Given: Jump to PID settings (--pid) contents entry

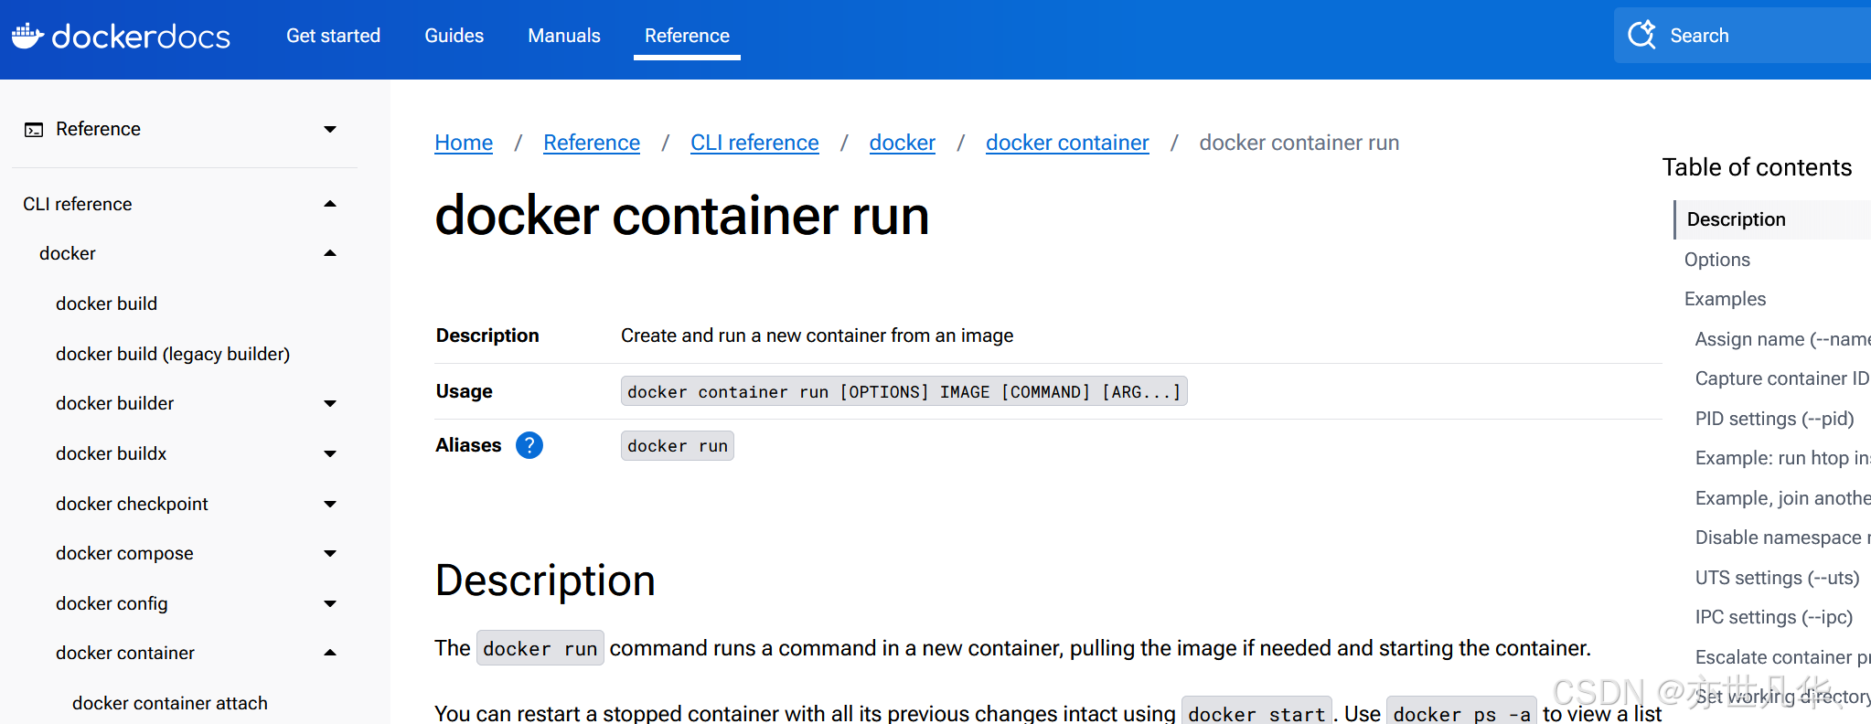Looking at the screenshot, I should coord(1774,419).
